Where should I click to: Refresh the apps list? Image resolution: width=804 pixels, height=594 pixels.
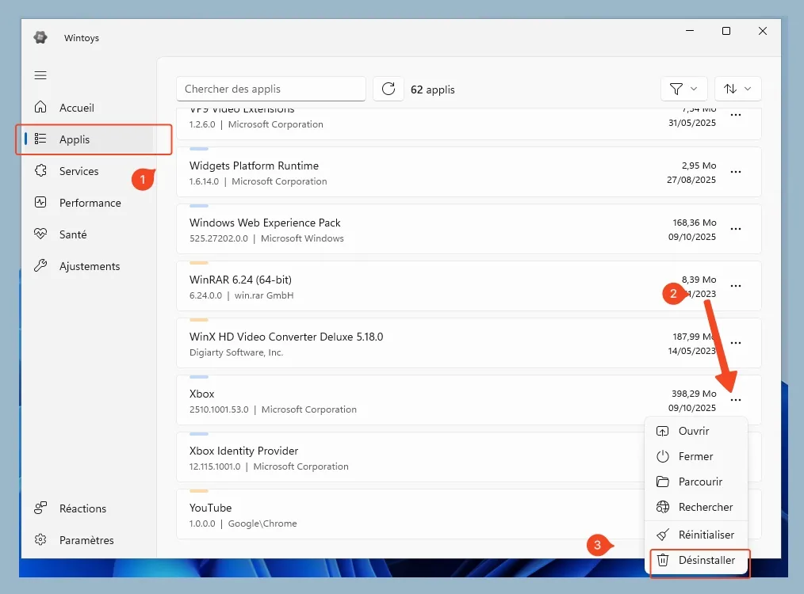tap(388, 88)
